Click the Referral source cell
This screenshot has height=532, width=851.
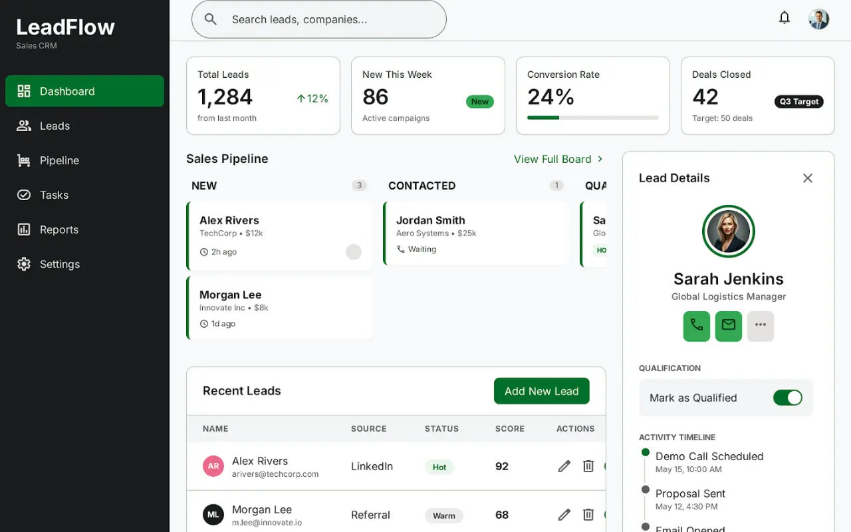point(370,515)
